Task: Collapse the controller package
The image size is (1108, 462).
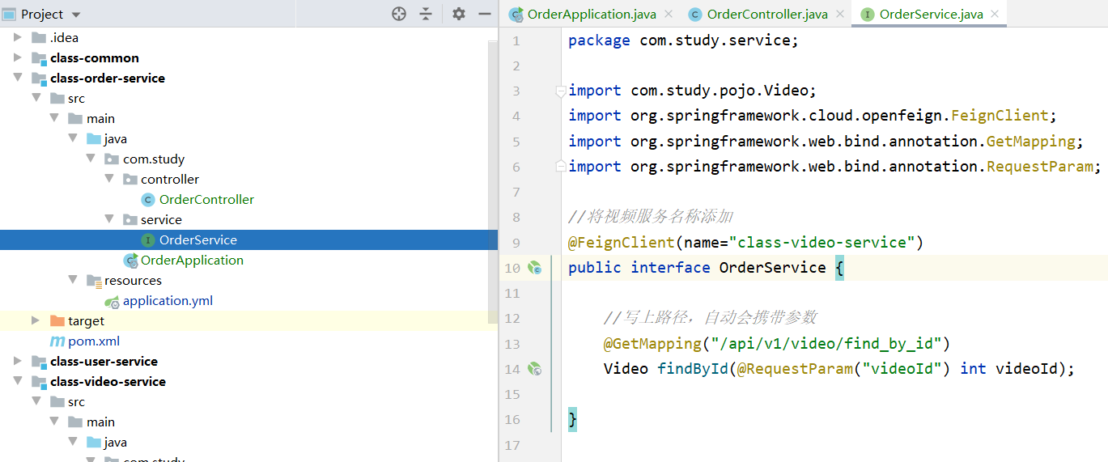Action: click(x=109, y=179)
